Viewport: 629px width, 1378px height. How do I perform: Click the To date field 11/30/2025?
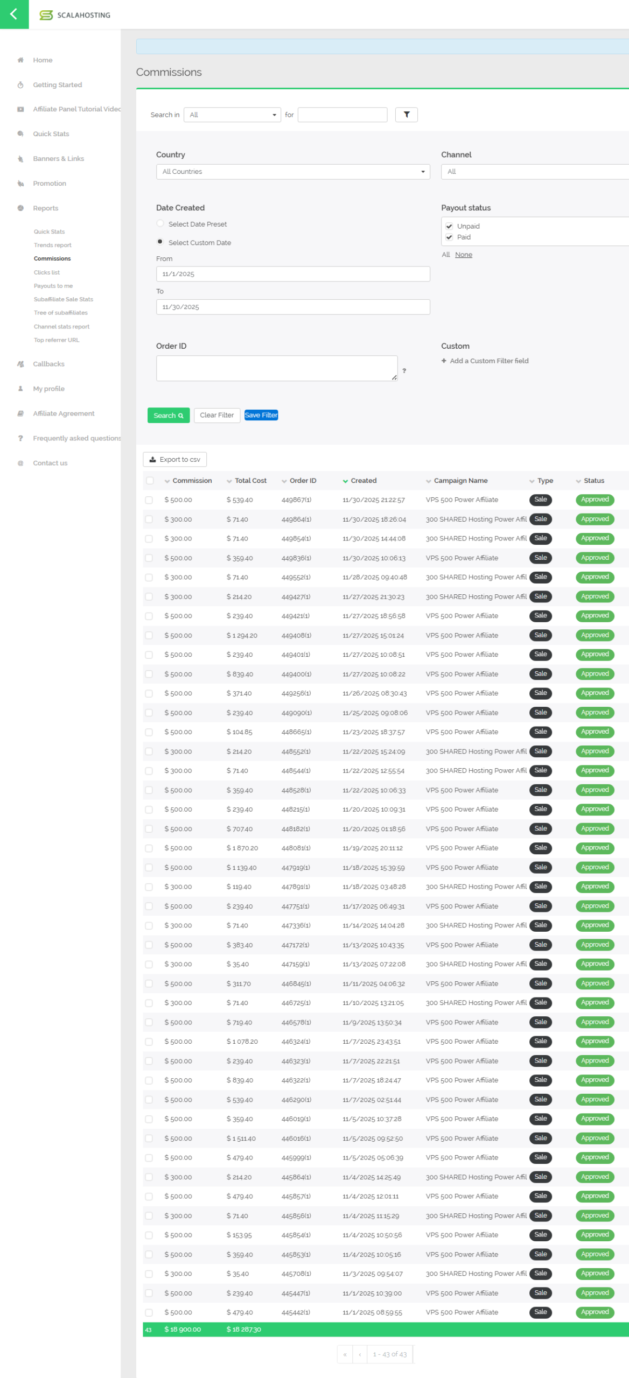pyautogui.click(x=293, y=307)
